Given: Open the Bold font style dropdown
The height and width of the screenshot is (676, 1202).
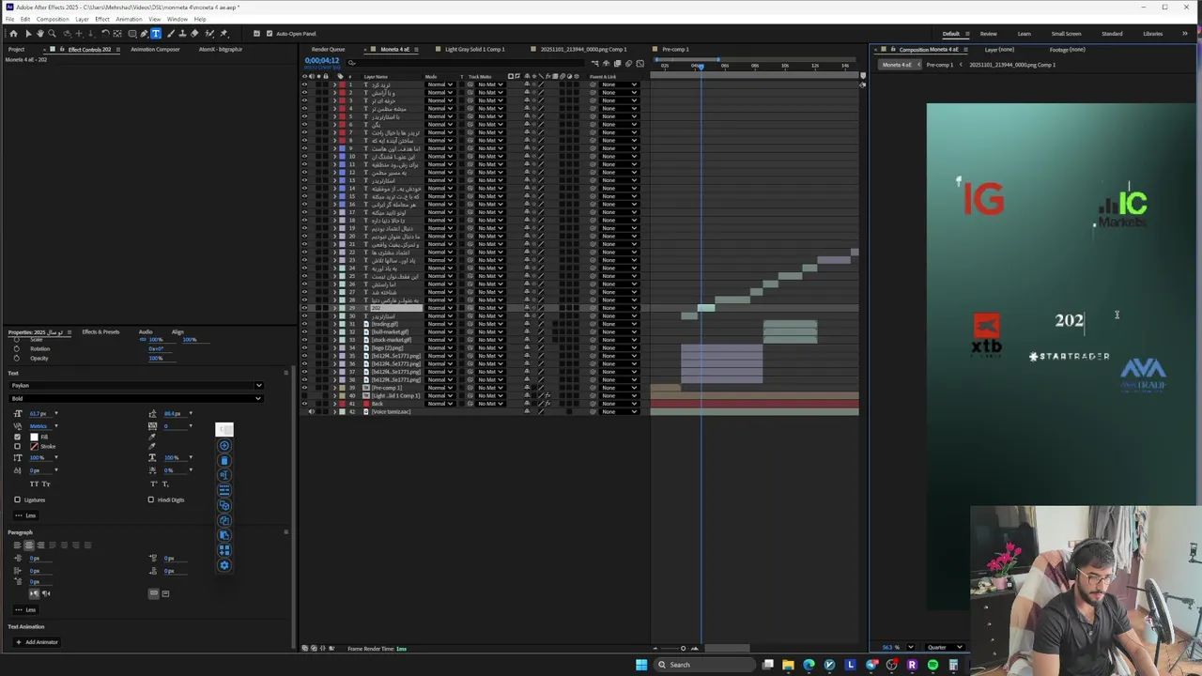Looking at the screenshot, I should point(136,398).
